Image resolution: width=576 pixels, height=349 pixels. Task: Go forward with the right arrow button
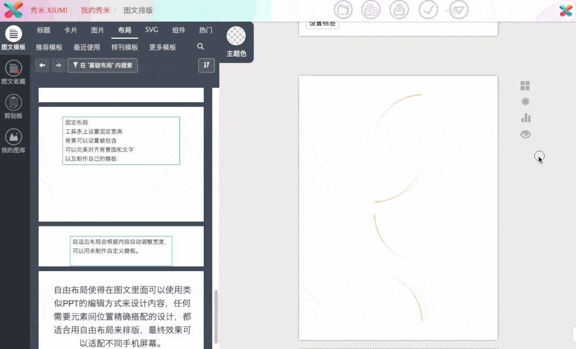pos(59,66)
